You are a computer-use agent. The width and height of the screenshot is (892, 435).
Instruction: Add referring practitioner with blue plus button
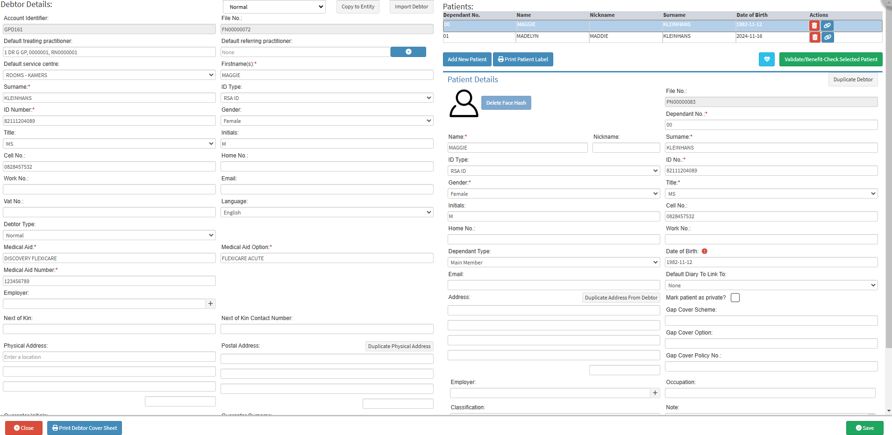408,52
